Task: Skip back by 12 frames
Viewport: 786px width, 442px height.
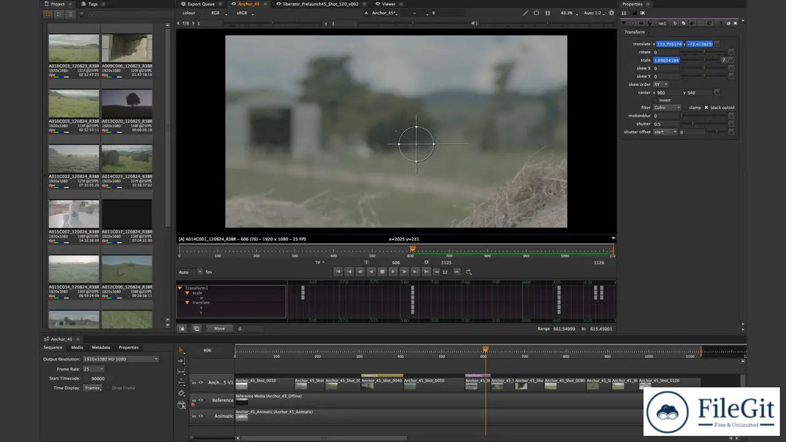Action: coord(437,271)
